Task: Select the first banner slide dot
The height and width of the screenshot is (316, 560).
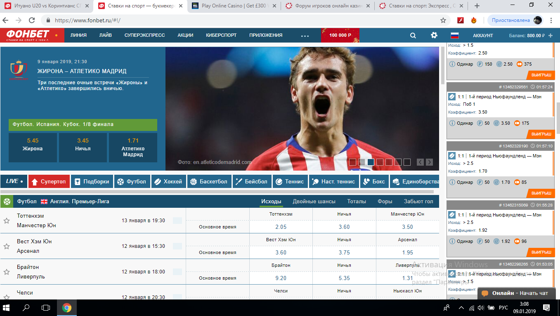Action: point(352,162)
